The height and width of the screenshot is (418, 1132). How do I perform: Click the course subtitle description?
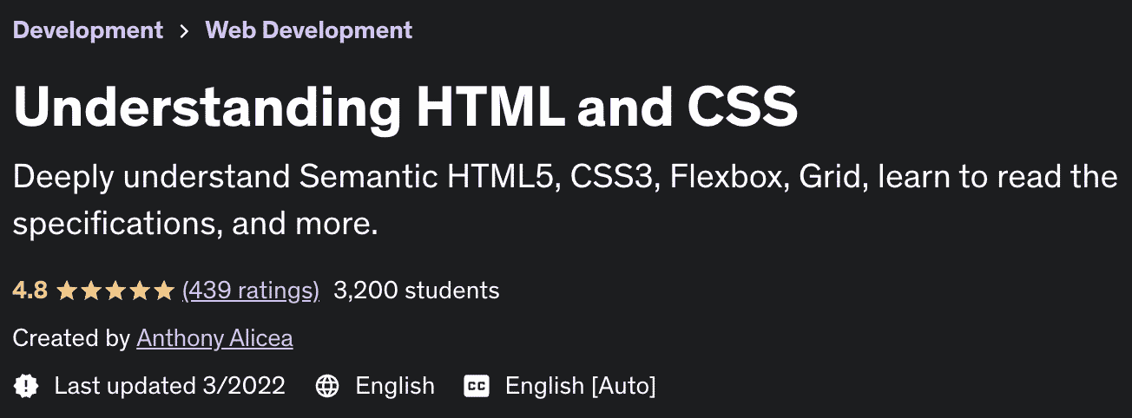(x=565, y=201)
